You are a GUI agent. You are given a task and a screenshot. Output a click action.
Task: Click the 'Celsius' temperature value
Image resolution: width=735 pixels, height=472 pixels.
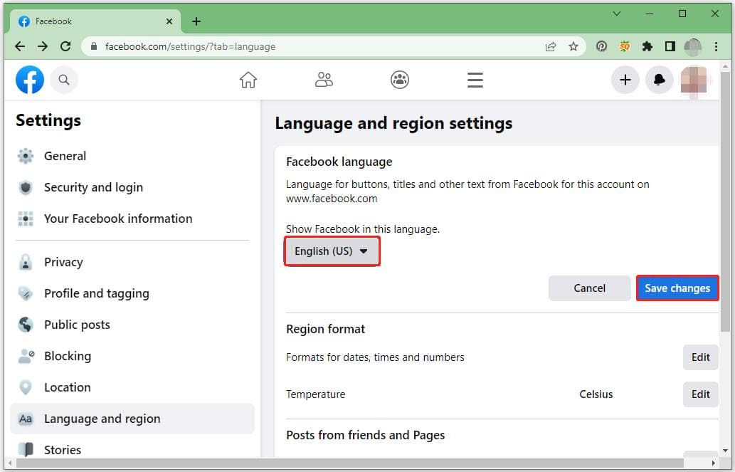click(596, 394)
